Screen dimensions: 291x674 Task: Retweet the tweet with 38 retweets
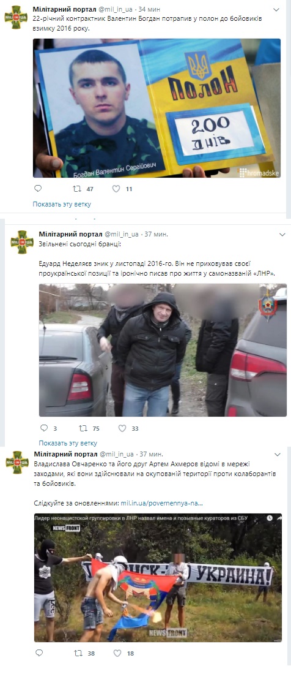point(78,653)
